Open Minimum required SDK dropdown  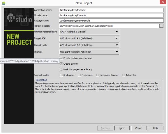click(89, 32)
